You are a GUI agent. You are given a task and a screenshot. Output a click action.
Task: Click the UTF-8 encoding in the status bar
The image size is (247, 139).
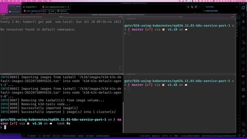[x=165, y=136]
